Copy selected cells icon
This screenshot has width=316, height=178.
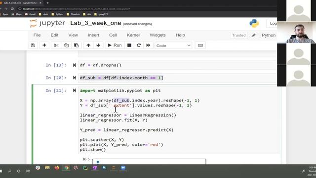(x=66, y=45)
